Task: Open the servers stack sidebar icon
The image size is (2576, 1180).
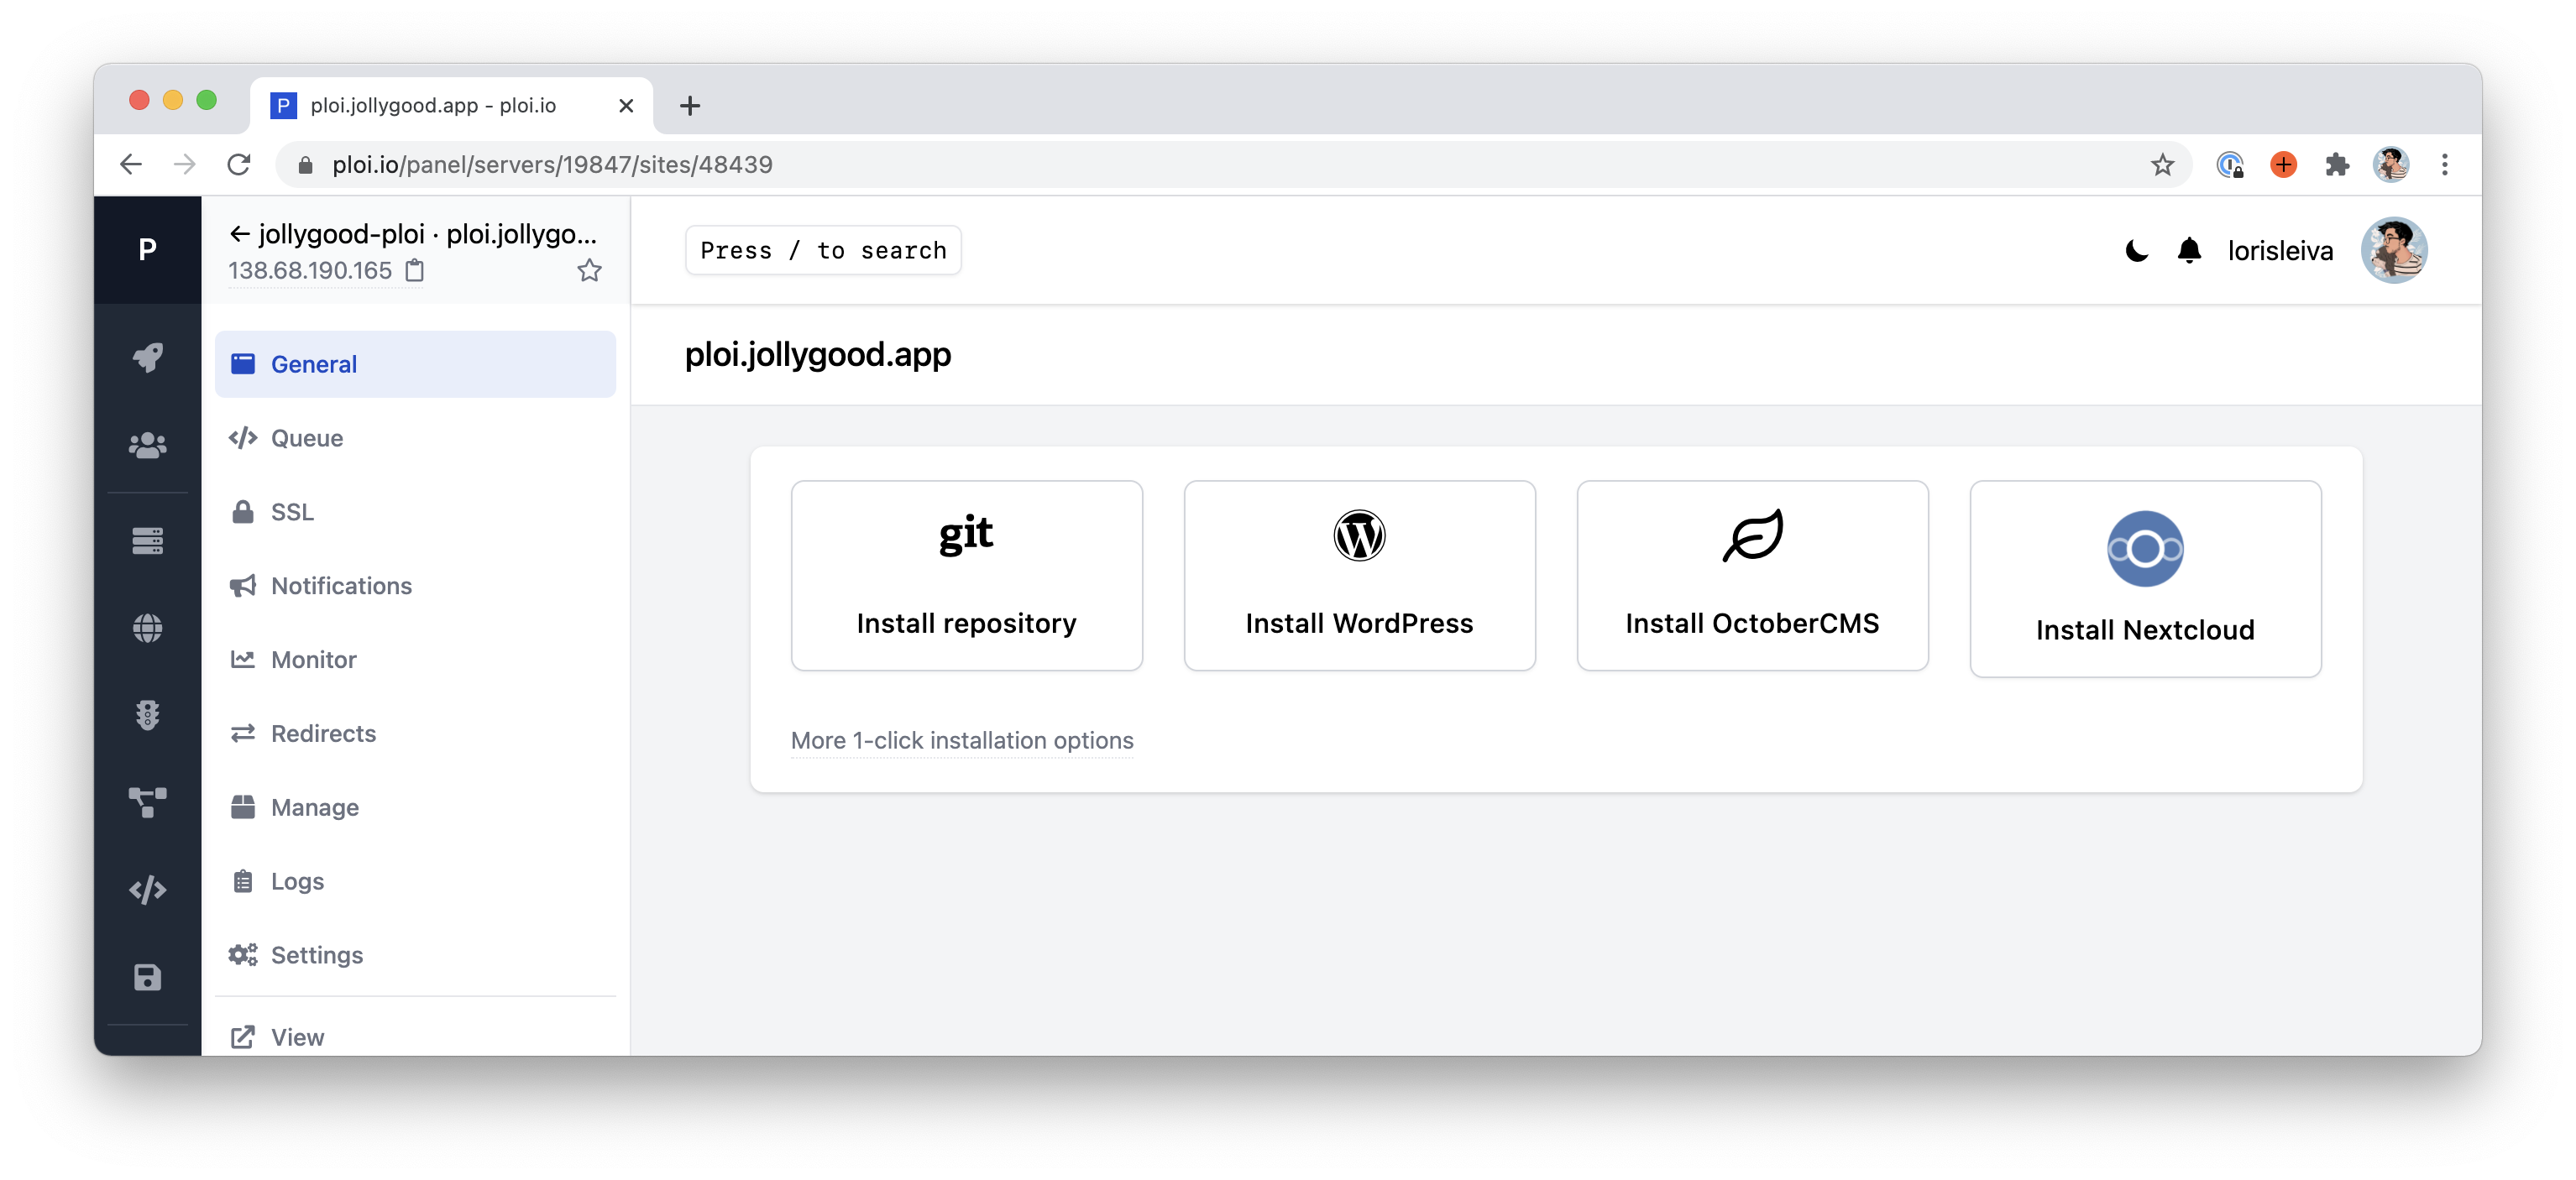Action: click(147, 540)
